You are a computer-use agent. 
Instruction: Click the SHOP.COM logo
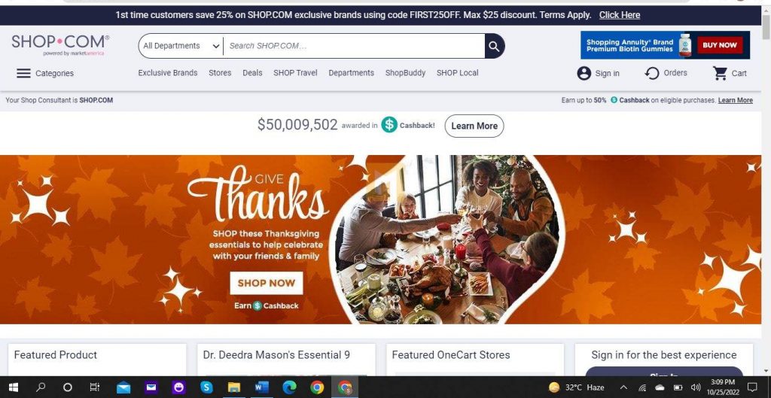60,44
